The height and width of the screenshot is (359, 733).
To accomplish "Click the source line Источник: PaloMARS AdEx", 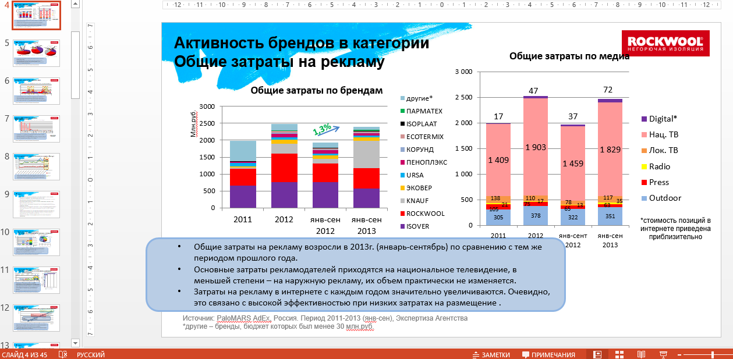I will pyautogui.click(x=325, y=318).
